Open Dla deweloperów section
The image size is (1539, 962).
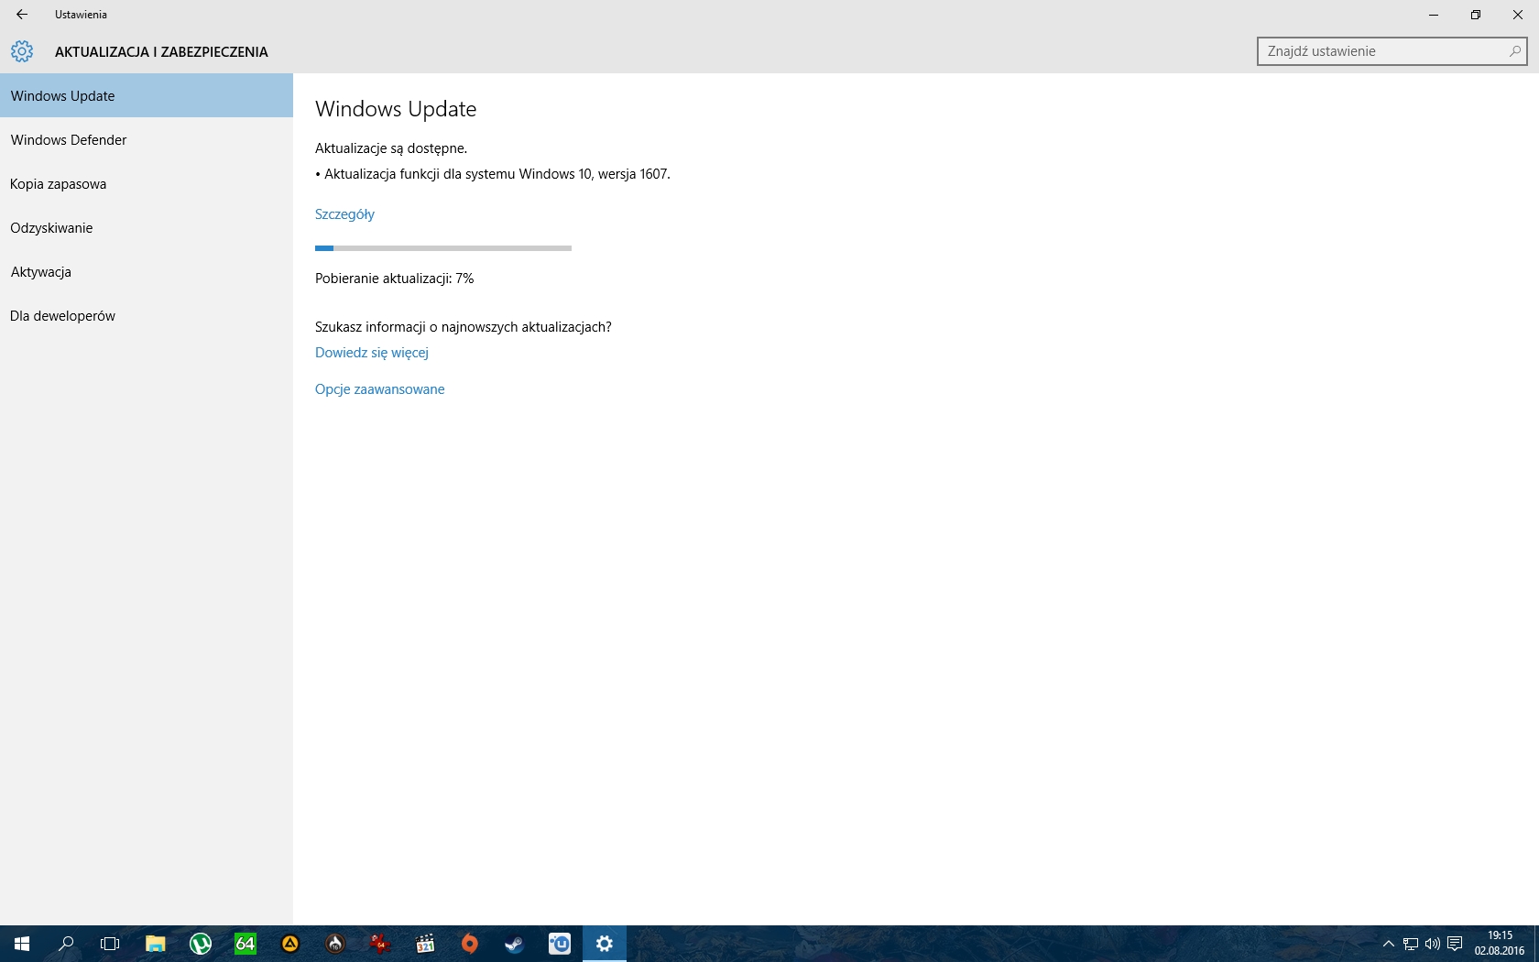[147, 315]
